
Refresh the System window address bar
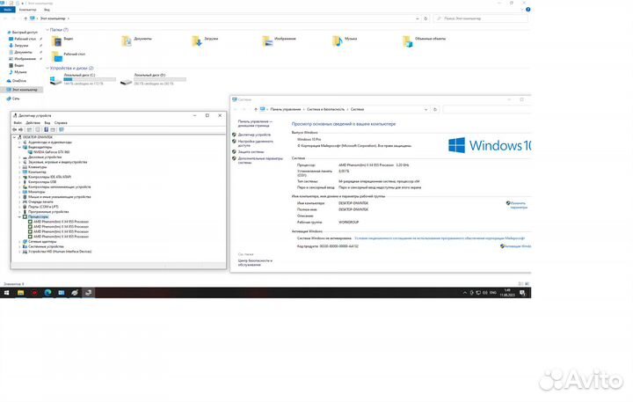[435, 109]
